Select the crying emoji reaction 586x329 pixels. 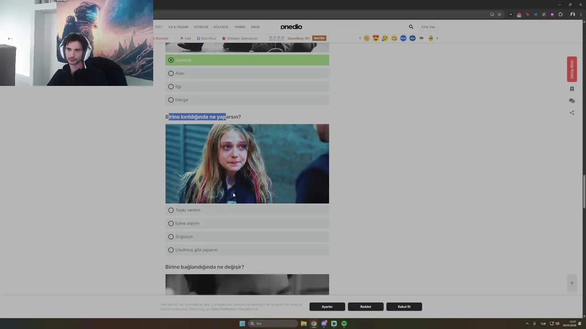(385, 38)
